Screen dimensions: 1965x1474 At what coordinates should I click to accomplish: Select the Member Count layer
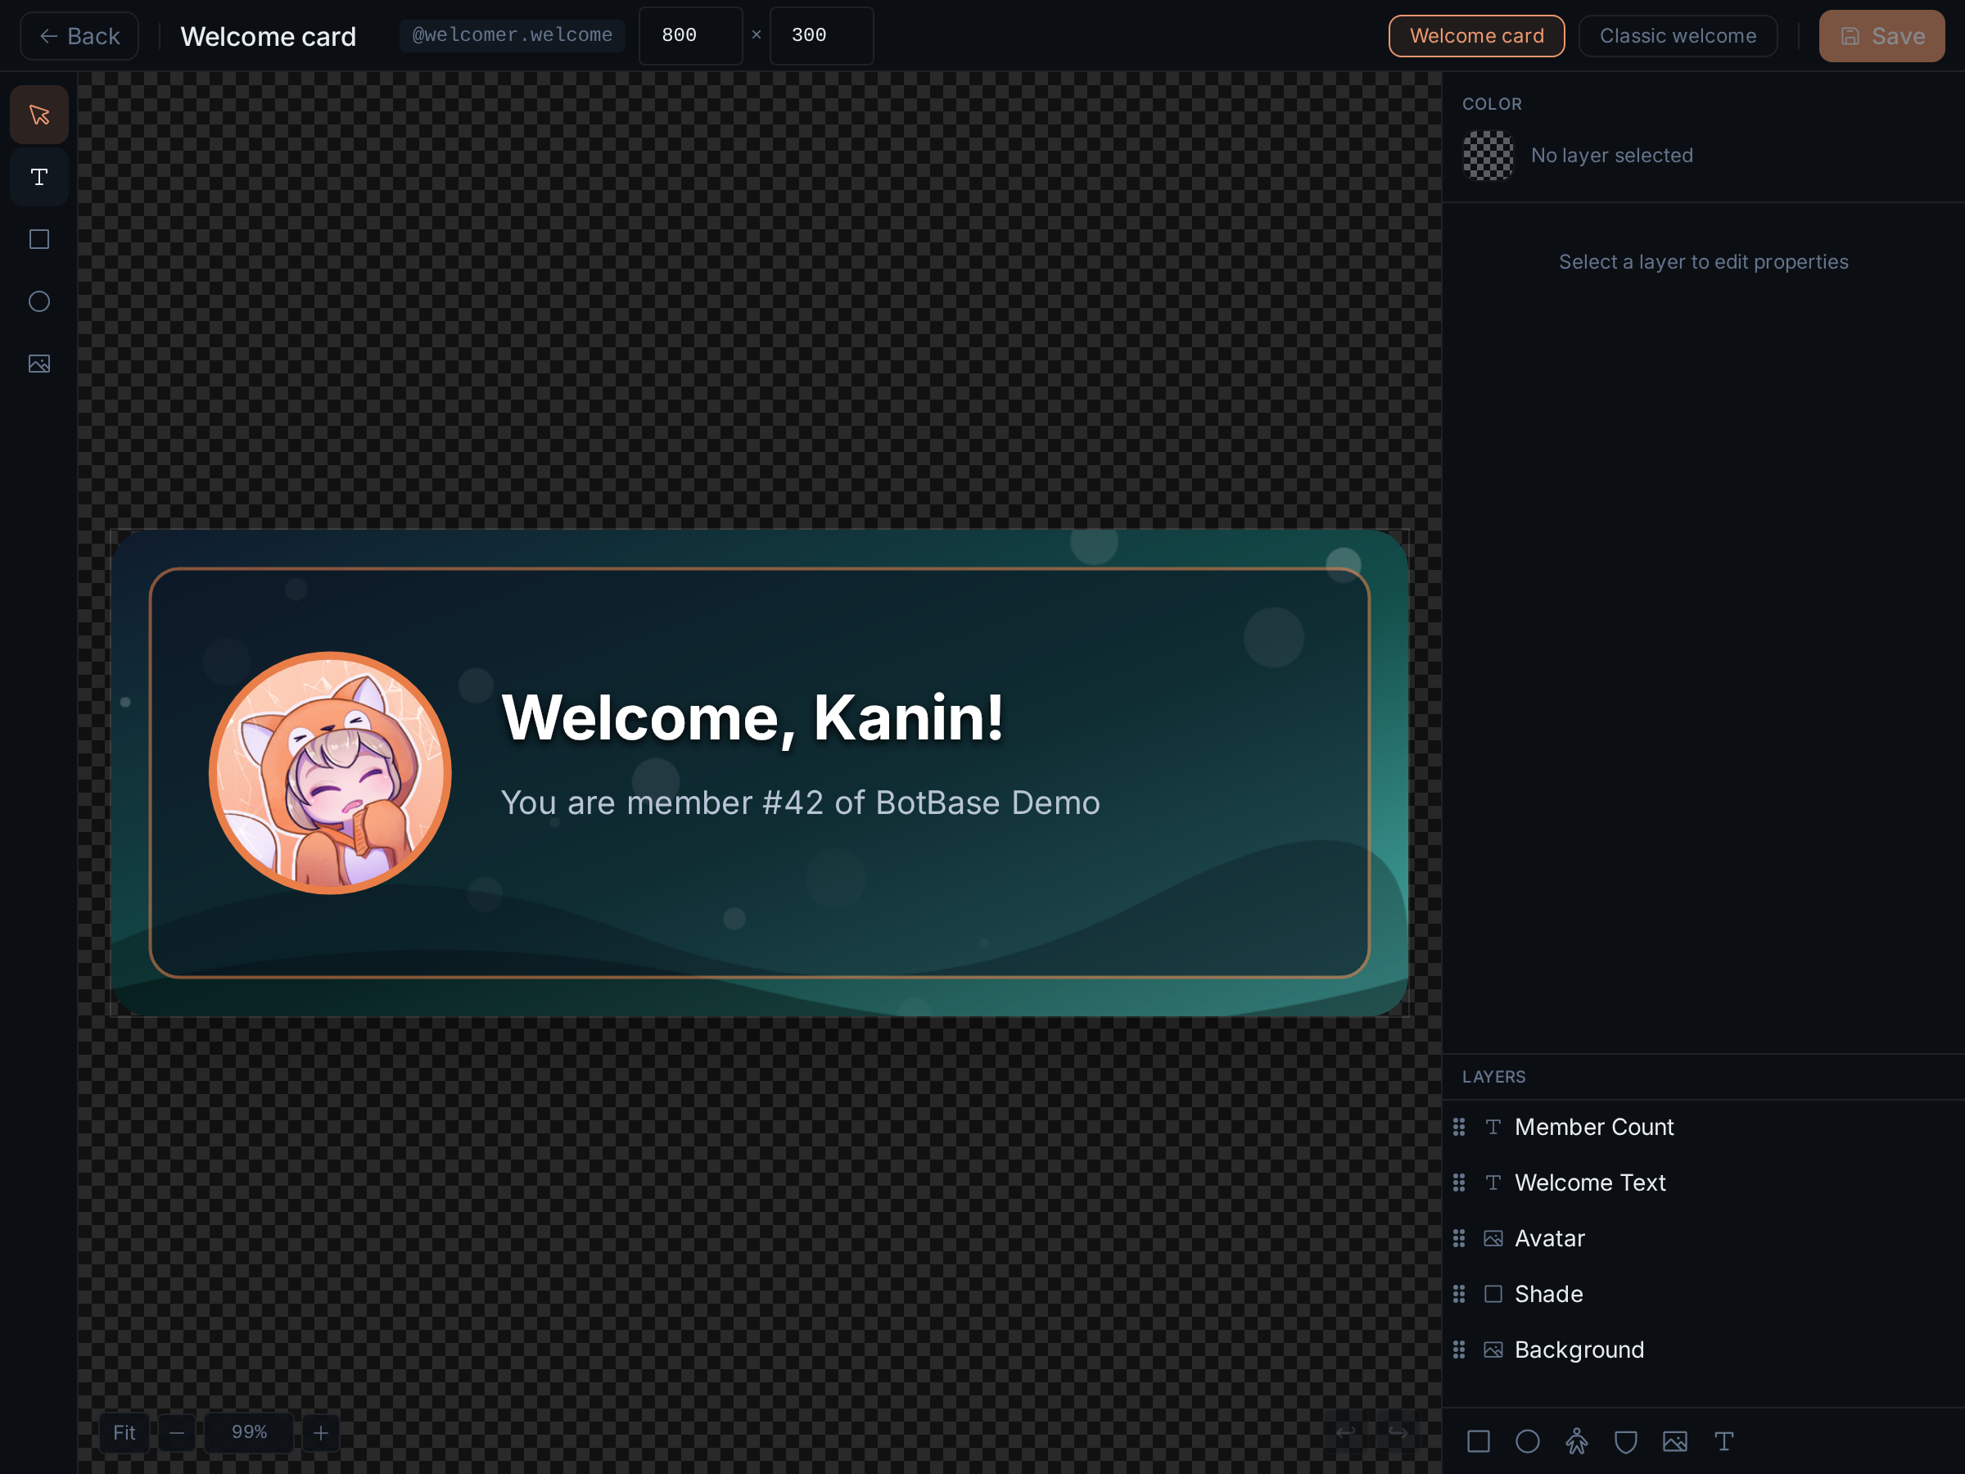[1703, 1127]
